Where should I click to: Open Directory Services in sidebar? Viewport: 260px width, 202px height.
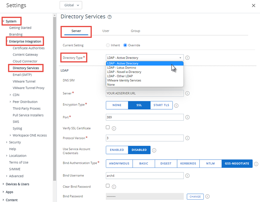26,68
